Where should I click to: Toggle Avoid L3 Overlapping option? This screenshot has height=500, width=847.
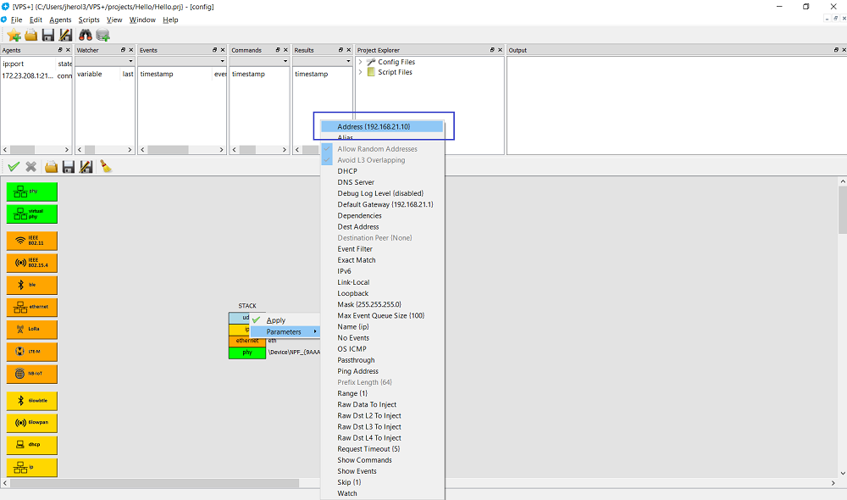(371, 160)
